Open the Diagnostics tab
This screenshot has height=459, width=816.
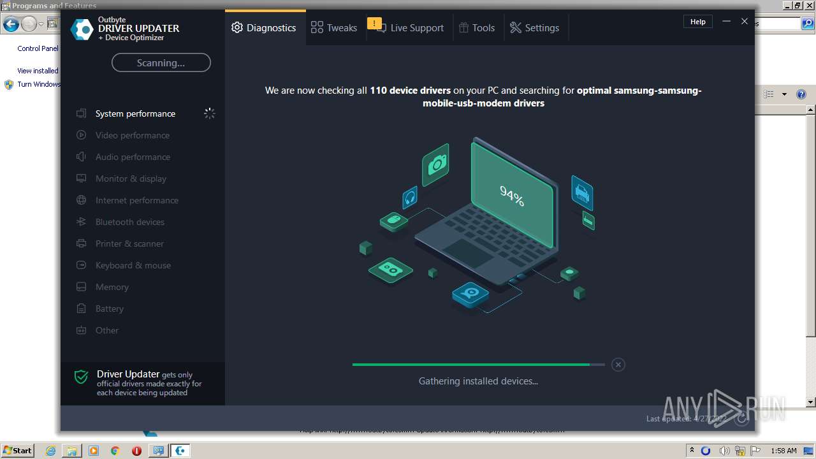tap(265, 27)
